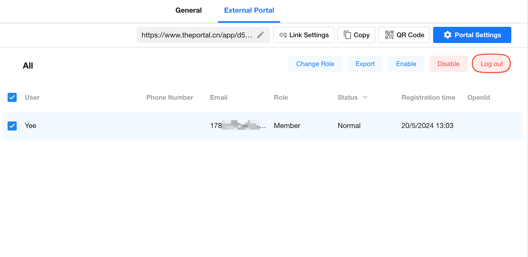Click the user name Yee
The width and height of the screenshot is (528, 257).
pos(30,126)
